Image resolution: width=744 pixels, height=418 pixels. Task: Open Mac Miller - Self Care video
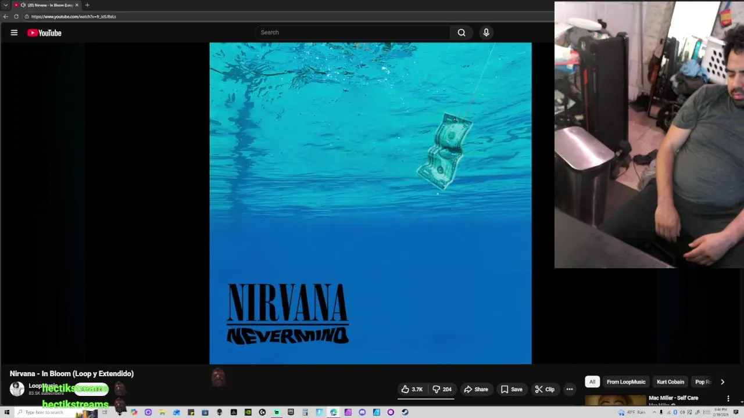click(673, 398)
